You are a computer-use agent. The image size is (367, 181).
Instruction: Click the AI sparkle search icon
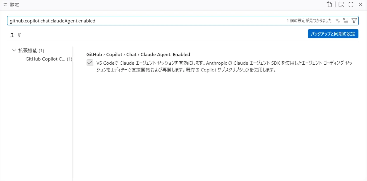338,21
